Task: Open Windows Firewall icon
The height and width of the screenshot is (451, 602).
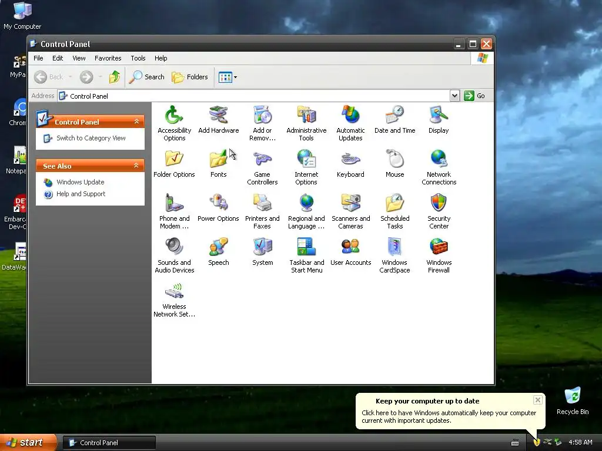Action: 439,255
